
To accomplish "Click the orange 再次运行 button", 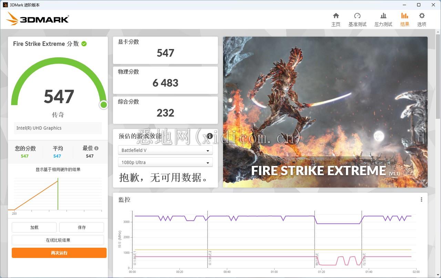I will (59, 252).
